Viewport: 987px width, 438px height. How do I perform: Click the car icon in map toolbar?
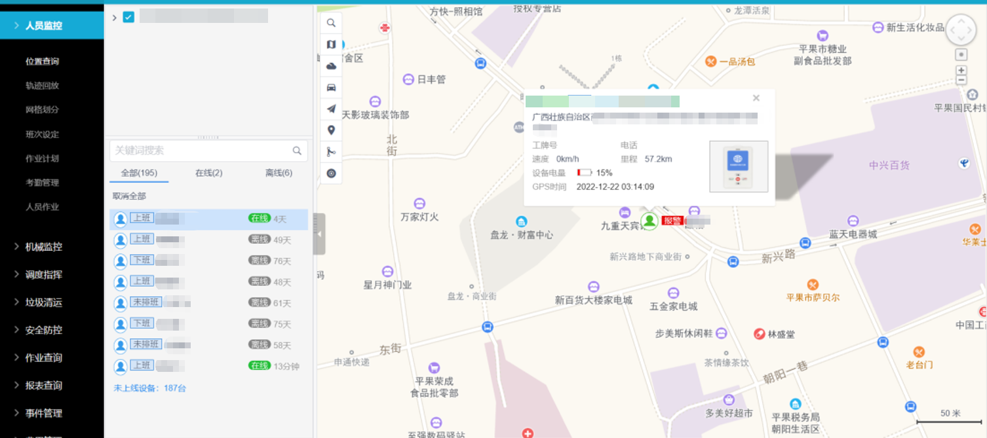coord(331,88)
